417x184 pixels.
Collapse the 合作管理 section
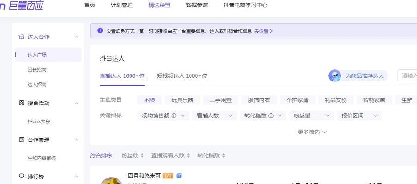click(77, 140)
